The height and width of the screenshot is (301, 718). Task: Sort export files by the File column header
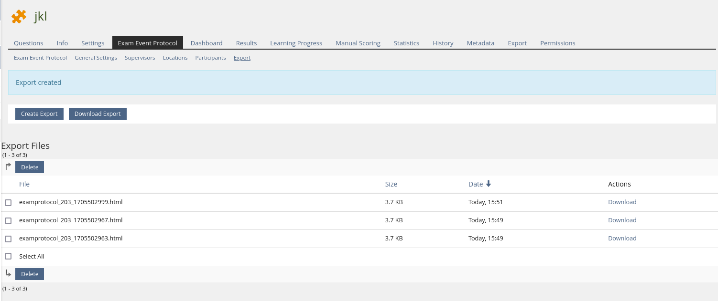click(24, 184)
